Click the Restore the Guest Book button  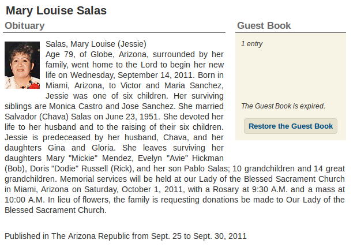[x=291, y=126]
